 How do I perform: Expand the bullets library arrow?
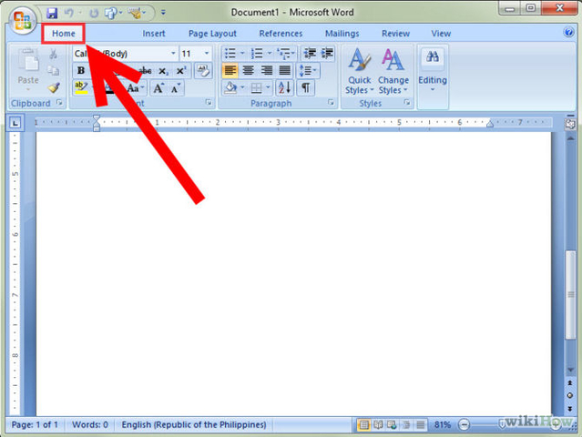pos(242,54)
